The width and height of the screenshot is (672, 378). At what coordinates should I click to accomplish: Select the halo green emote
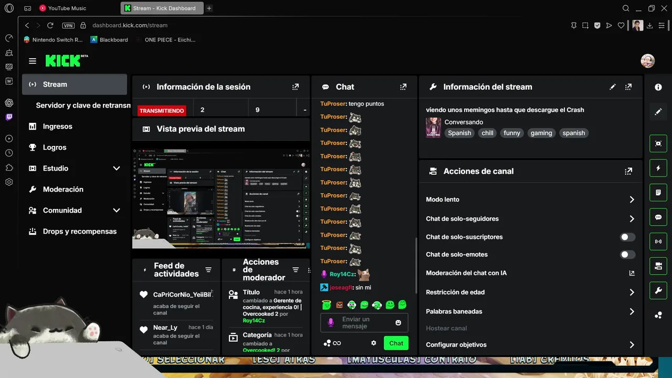point(327,304)
